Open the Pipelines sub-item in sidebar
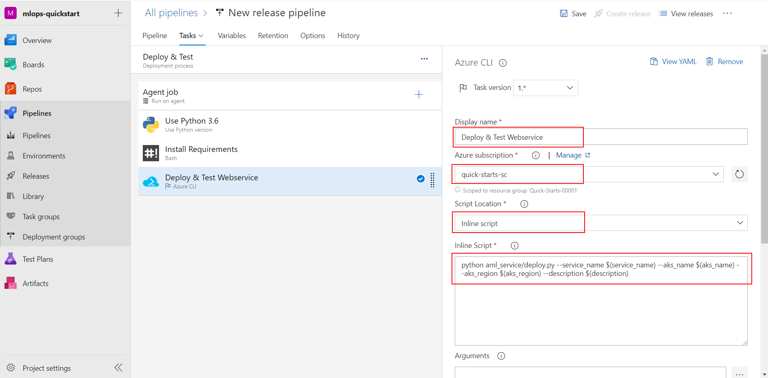This screenshot has width=768, height=378. (37, 135)
